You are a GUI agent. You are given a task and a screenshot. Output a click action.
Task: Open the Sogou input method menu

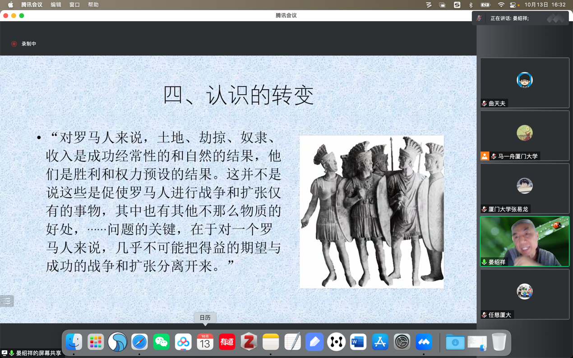(457, 5)
